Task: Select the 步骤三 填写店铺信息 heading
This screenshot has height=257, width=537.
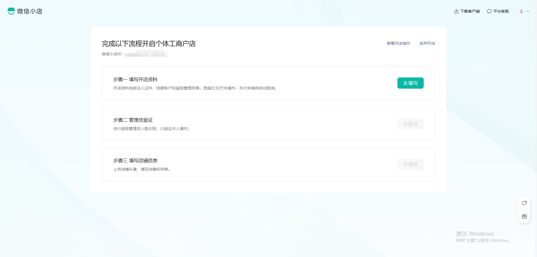Action: [135, 161]
